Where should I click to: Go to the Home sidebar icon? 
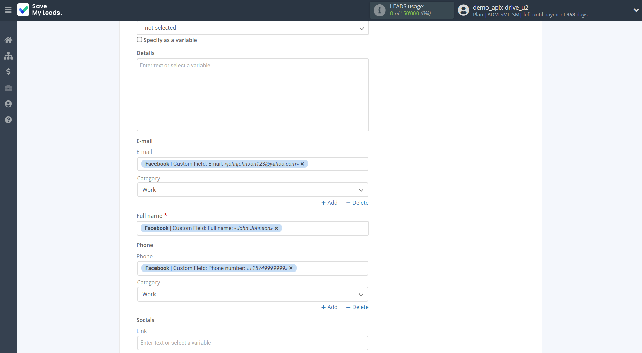point(8,40)
